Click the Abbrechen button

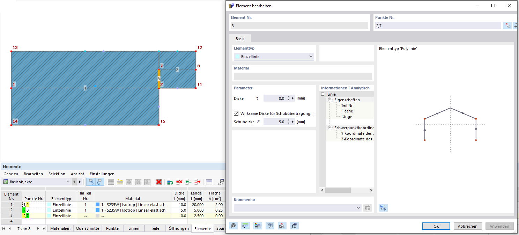pyautogui.click(x=468, y=226)
